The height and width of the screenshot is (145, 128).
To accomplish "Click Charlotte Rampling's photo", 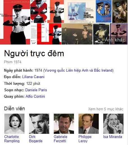I will (14, 124).
